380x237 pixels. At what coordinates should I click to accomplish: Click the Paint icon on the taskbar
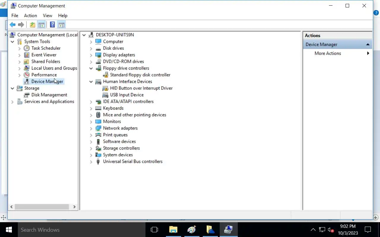tap(192, 230)
